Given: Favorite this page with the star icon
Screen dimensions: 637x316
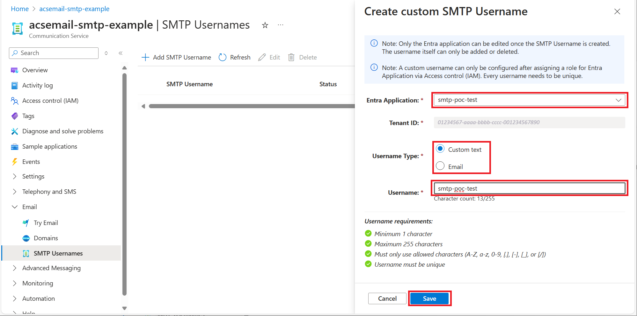Looking at the screenshot, I should 265,25.
